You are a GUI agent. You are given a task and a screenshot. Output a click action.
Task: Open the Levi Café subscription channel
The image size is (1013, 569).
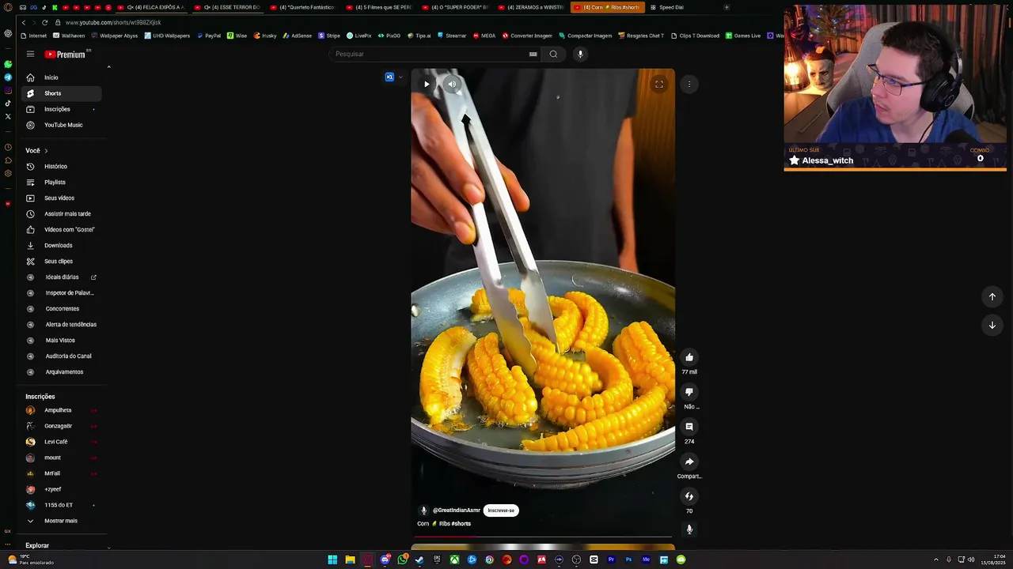point(62,442)
